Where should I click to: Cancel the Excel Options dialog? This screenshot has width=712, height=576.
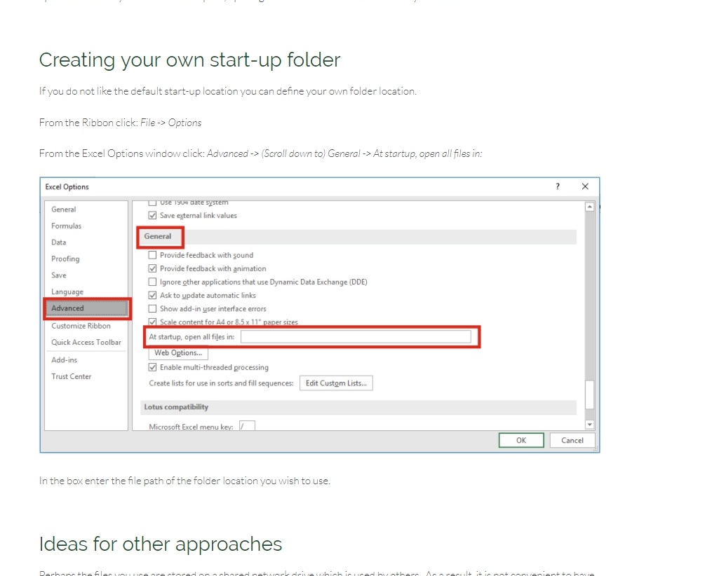(x=572, y=440)
